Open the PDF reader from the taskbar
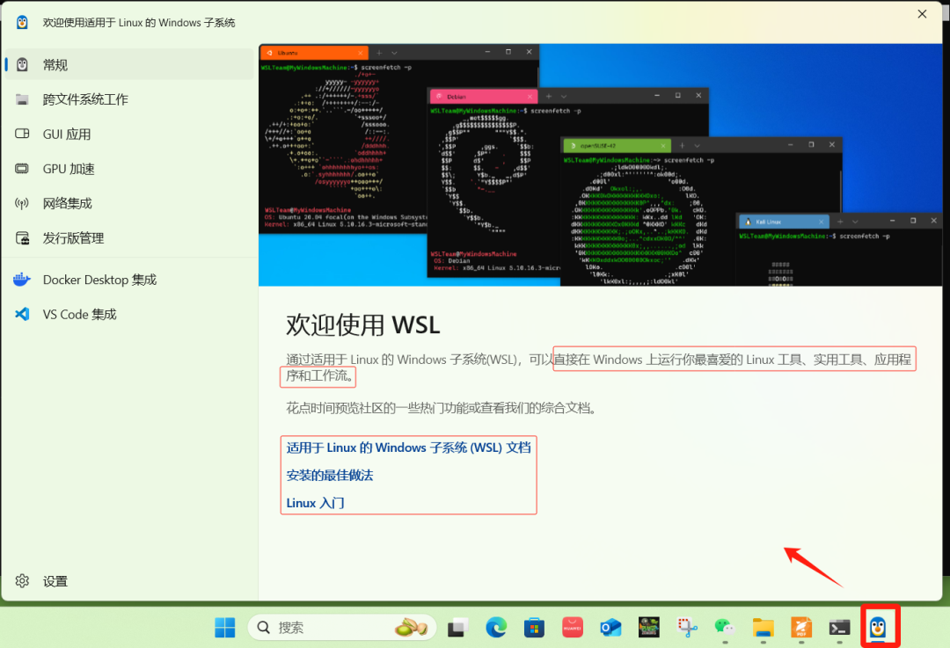 coord(801,628)
